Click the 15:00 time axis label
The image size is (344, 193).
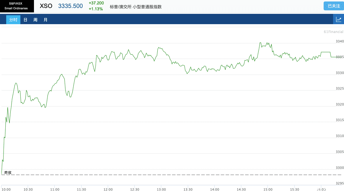(x=268, y=189)
